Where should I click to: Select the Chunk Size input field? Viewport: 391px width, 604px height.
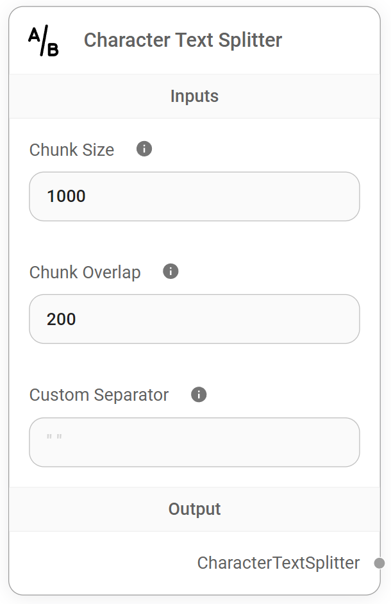click(x=194, y=196)
